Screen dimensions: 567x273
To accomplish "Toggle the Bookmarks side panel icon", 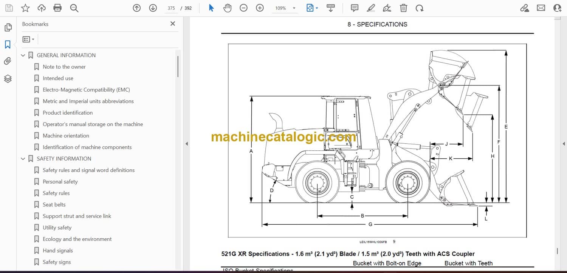I will [x=8, y=44].
